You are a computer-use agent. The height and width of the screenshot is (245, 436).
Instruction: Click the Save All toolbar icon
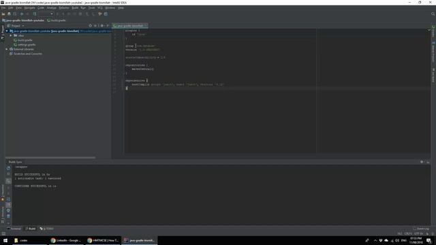click(x=9, y=14)
